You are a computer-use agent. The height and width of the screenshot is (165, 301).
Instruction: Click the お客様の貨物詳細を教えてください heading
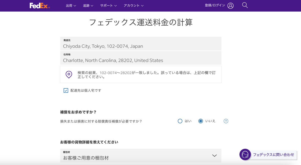89,142
